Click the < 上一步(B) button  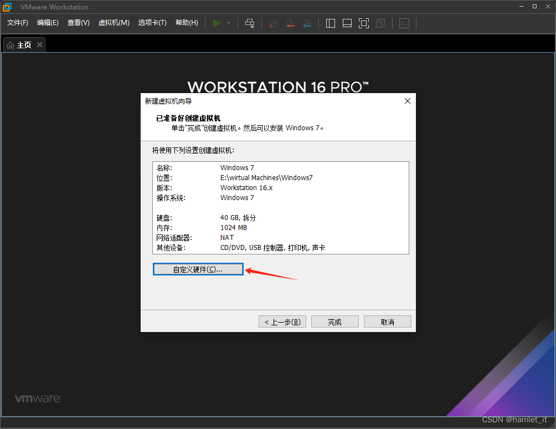click(x=282, y=322)
